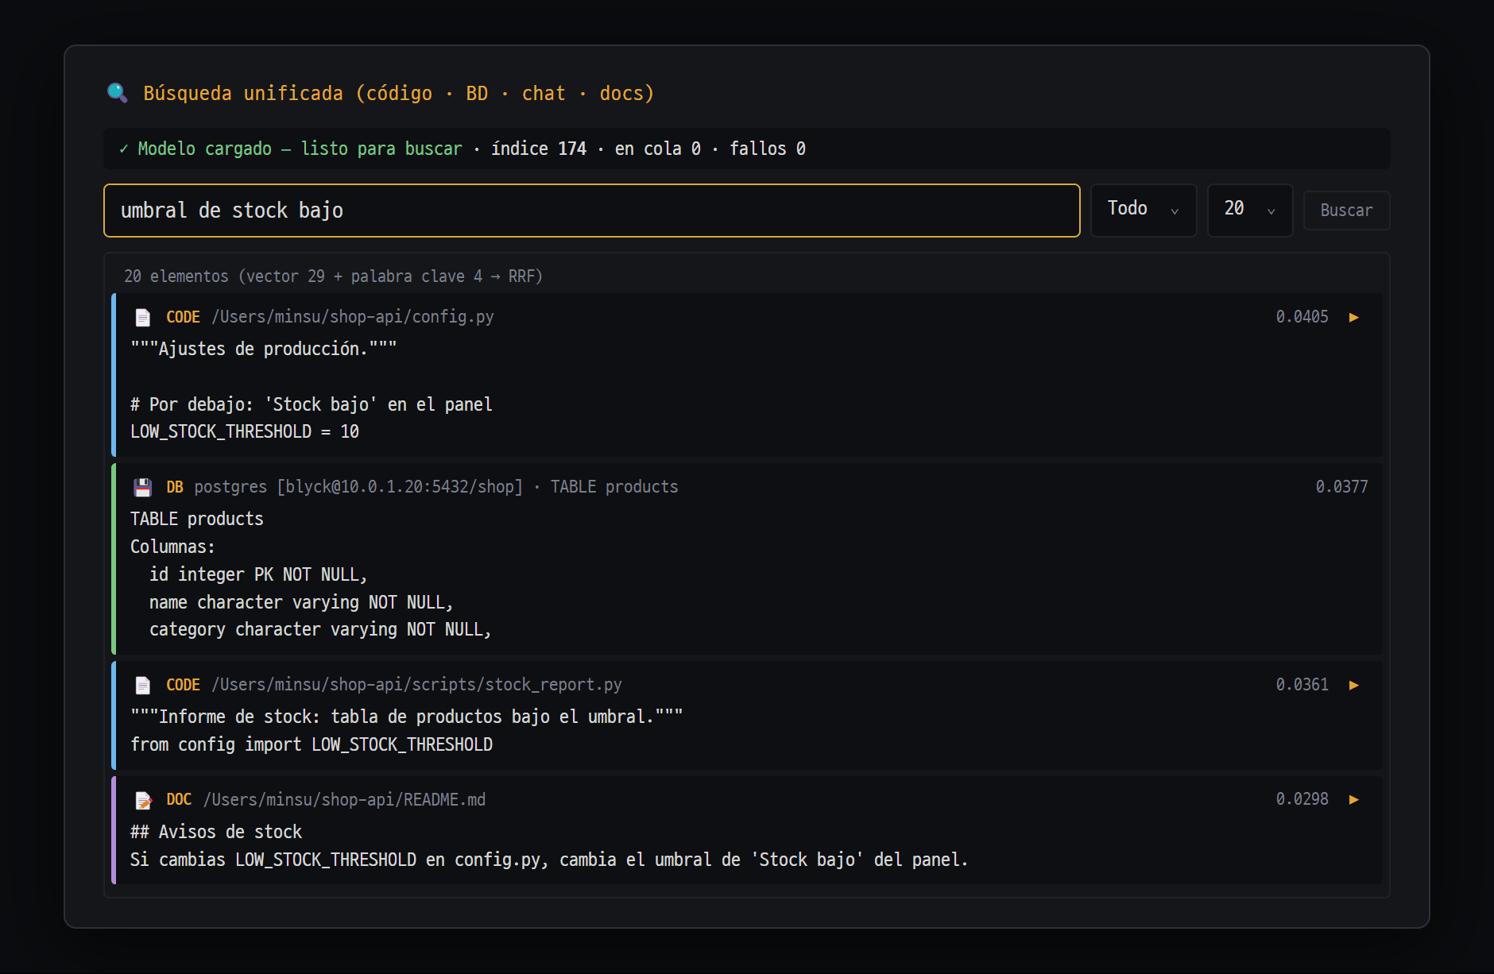This screenshot has height=974, width=1494.
Task: Click the score 0.0377
Action: point(1341,487)
